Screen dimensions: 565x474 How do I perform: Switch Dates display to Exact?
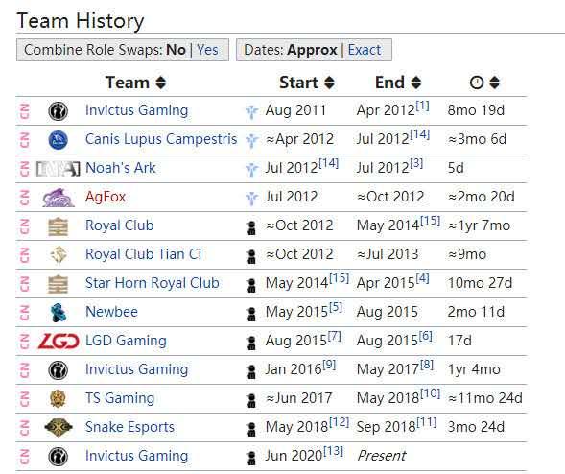pyautogui.click(x=365, y=50)
